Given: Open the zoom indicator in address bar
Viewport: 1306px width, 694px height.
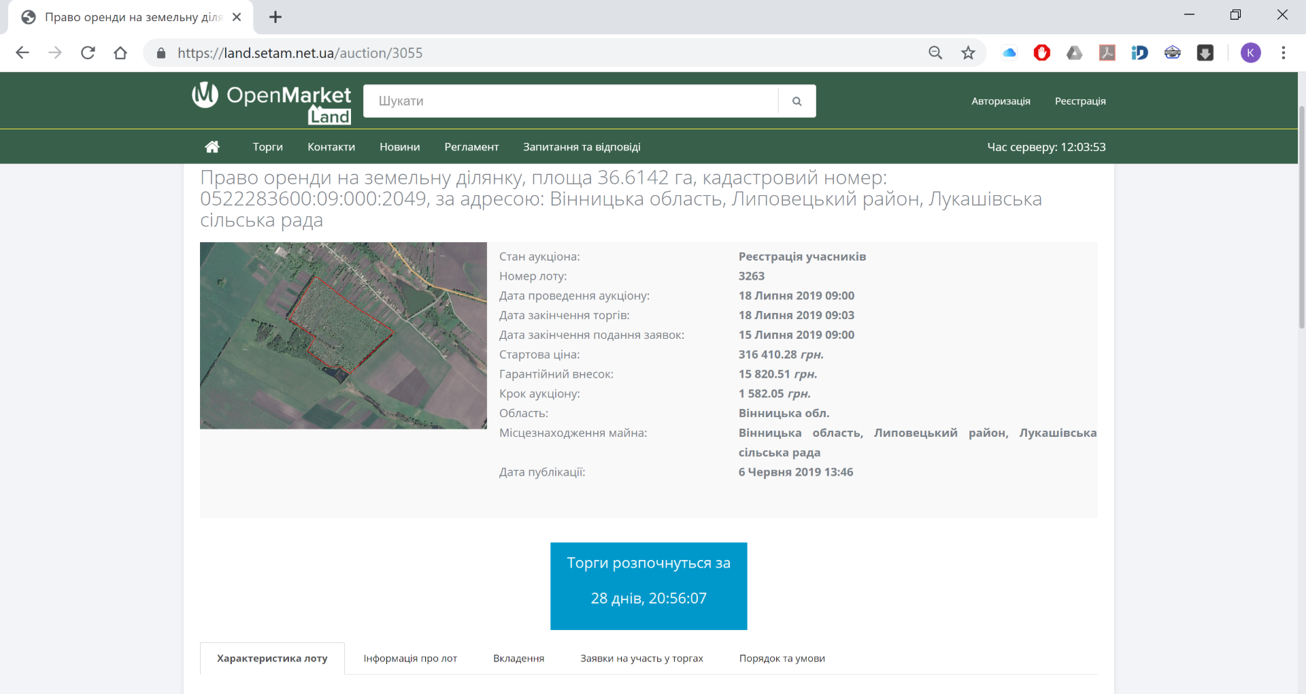Looking at the screenshot, I should [x=935, y=53].
